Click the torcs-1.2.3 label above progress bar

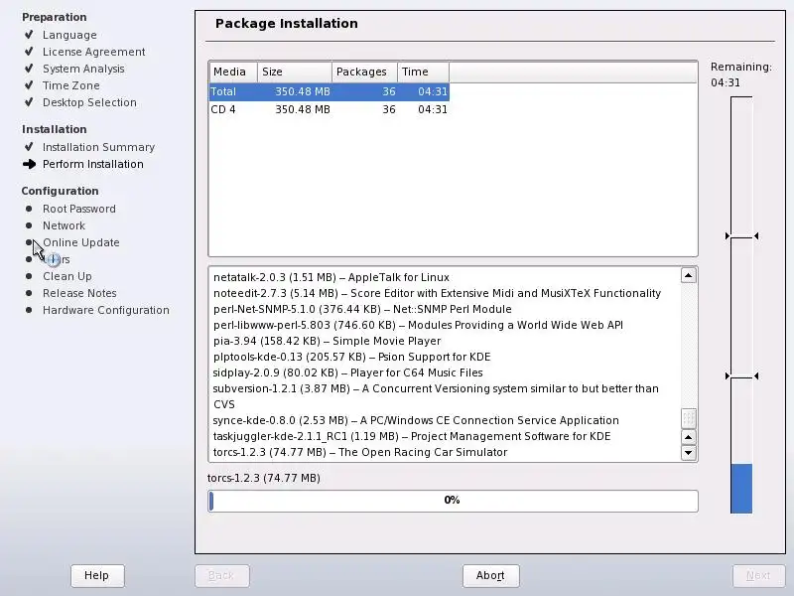pyautogui.click(x=264, y=478)
